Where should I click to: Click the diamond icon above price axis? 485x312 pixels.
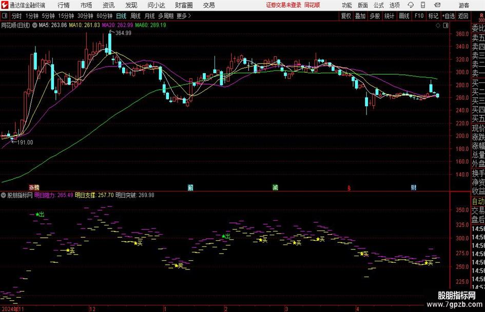coord(438,25)
